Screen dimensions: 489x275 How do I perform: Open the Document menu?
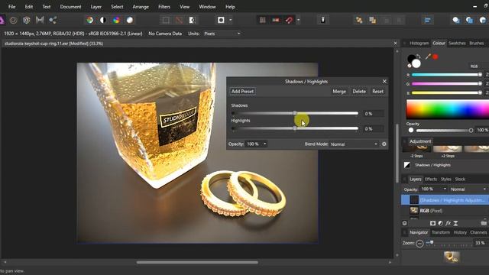[70, 7]
